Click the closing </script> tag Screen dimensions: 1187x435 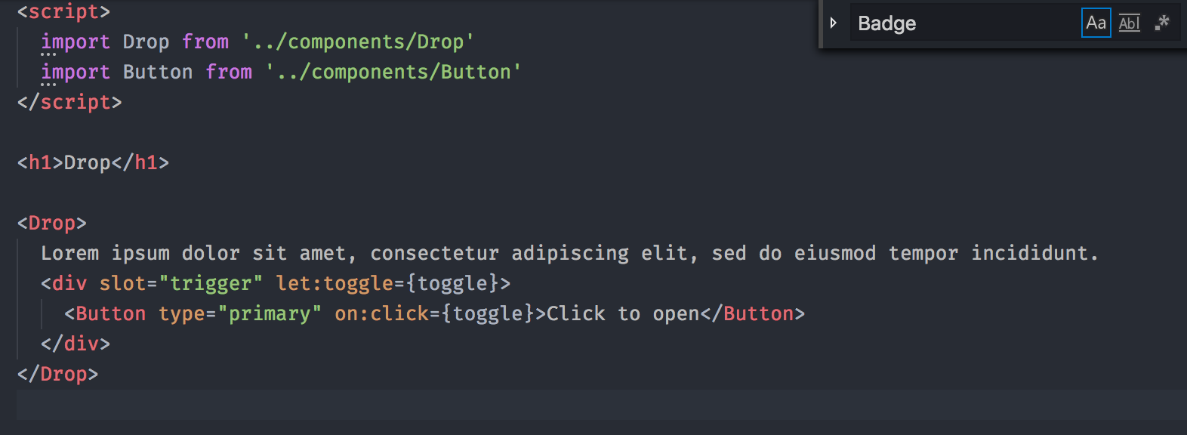click(x=69, y=101)
